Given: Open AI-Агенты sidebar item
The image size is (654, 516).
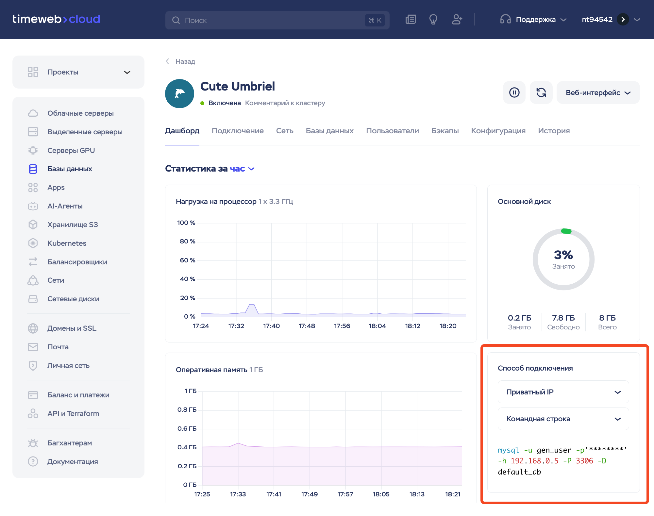Looking at the screenshot, I should point(65,206).
